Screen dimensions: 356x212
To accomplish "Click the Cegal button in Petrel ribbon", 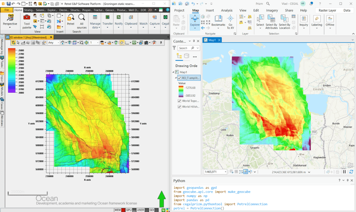I will pyautogui.click(x=165, y=21).
